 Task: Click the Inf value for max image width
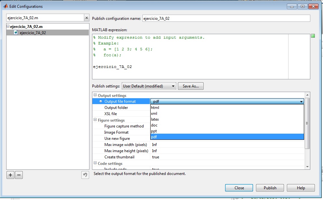pyautogui.click(x=155, y=145)
